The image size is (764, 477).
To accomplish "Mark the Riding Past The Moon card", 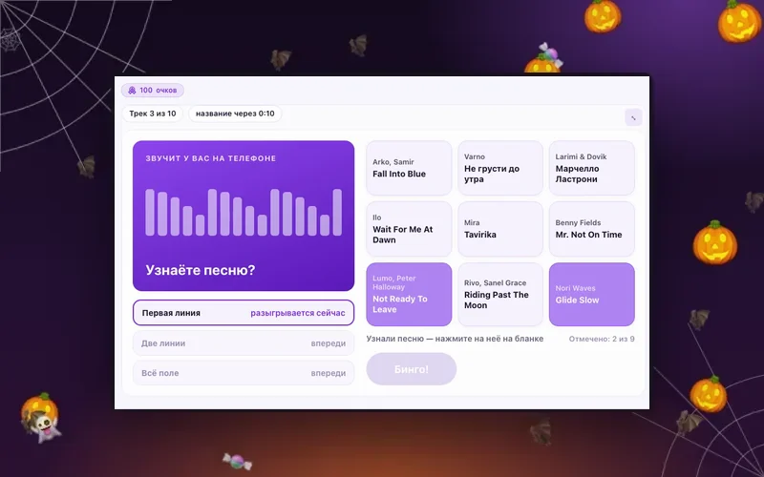I will click(x=500, y=295).
